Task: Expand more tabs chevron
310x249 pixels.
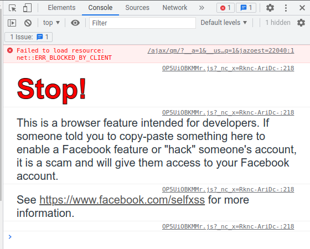Action: pyautogui.click(x=201, y=8)
